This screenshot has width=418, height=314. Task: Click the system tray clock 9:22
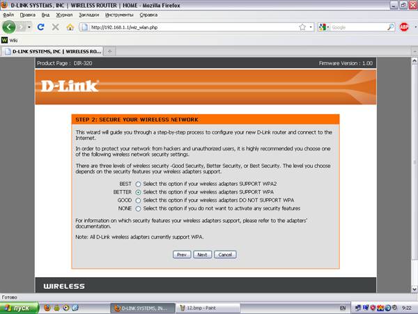(407, 308)
